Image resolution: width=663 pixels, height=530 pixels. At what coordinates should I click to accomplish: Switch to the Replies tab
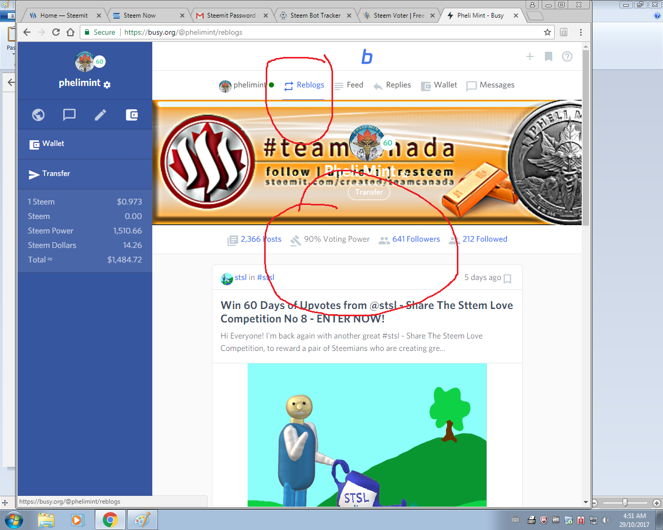click(392, 85)
